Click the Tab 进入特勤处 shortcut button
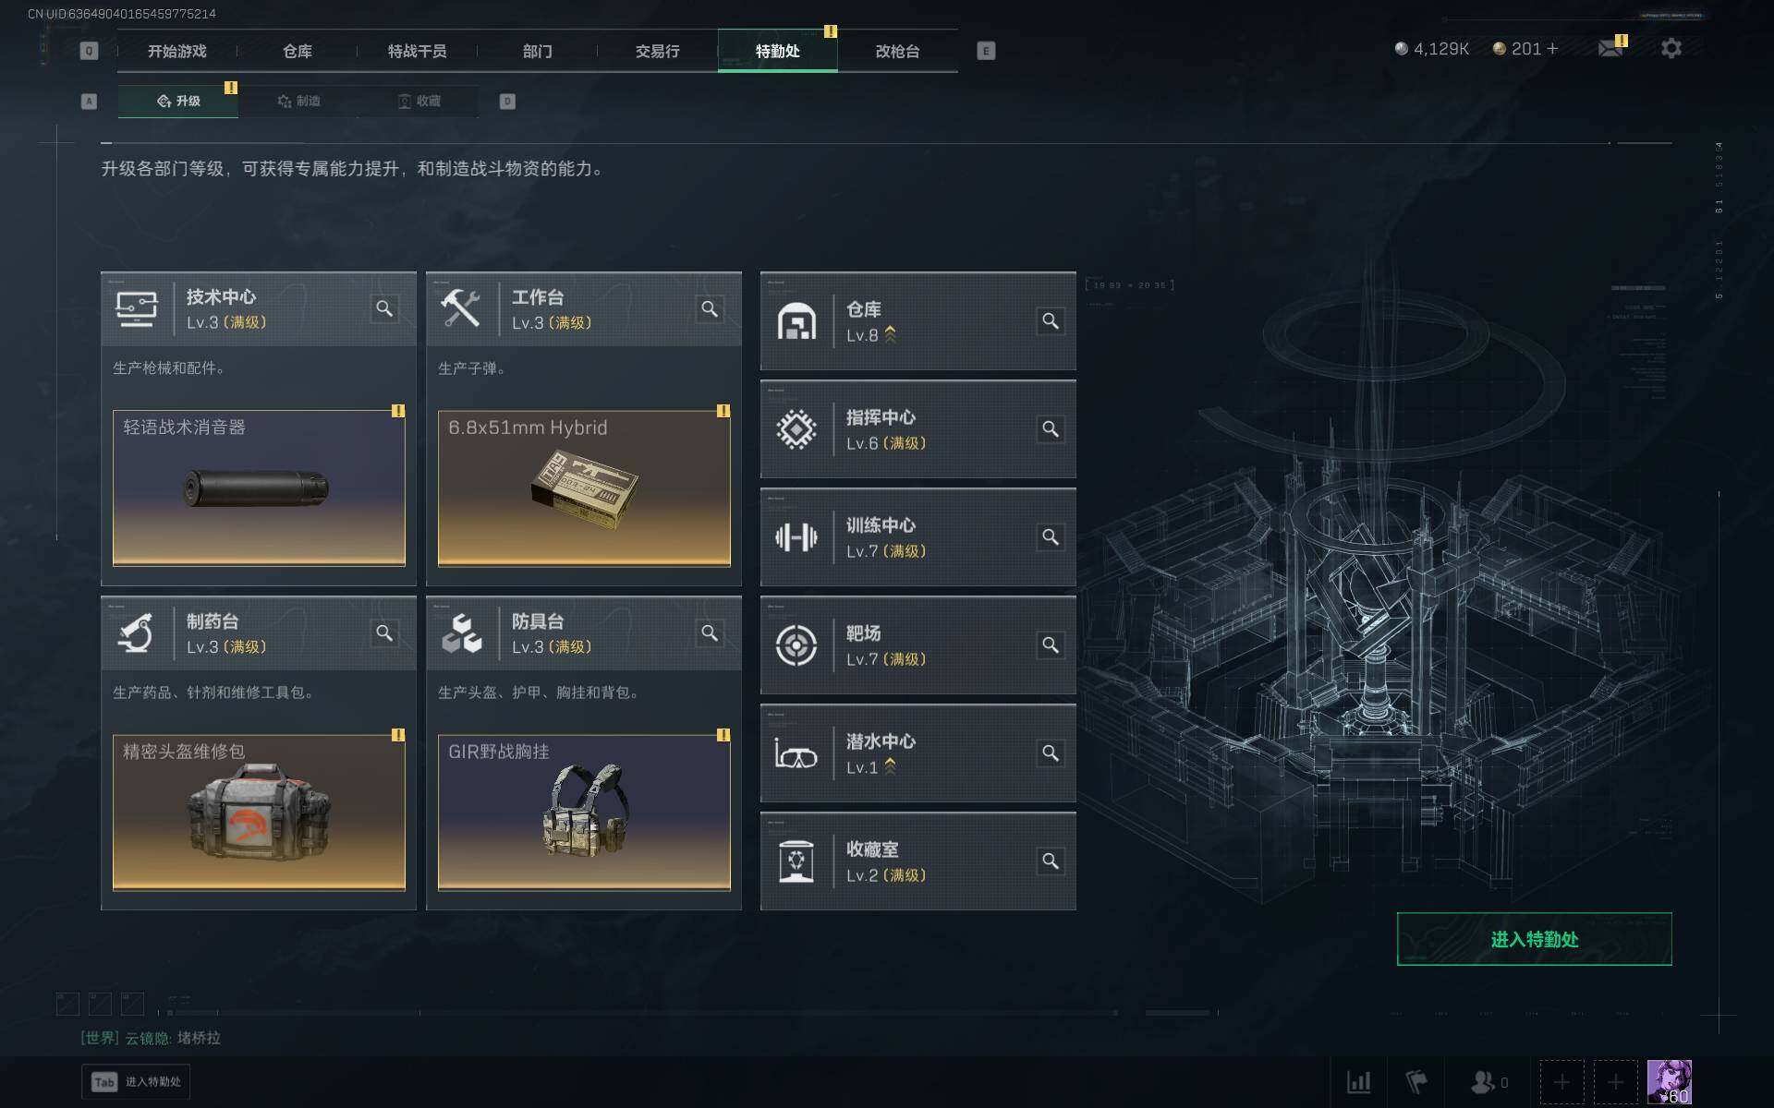Viewport: 1774px width, 1108px height. click(x=136, y=1081)
